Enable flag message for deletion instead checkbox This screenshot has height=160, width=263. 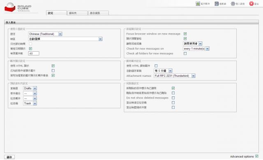click(x=173, y=93)
